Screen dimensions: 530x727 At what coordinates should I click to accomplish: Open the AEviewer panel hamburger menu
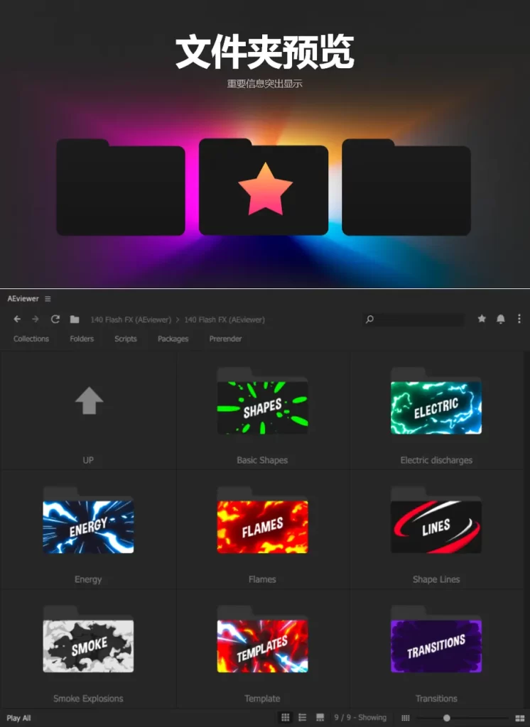48,299
